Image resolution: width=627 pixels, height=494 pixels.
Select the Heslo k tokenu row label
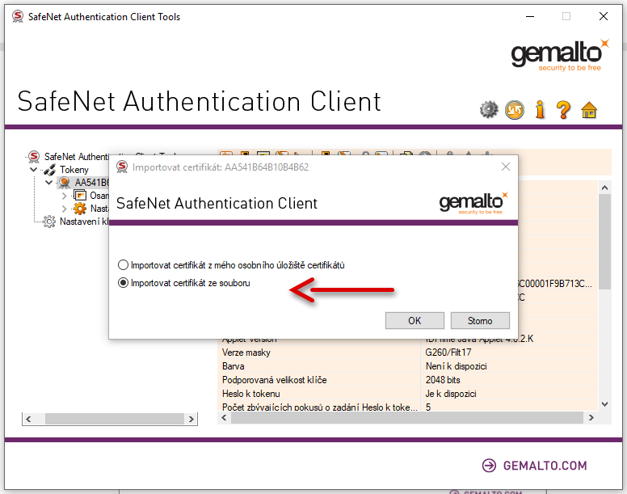(250, 394)
